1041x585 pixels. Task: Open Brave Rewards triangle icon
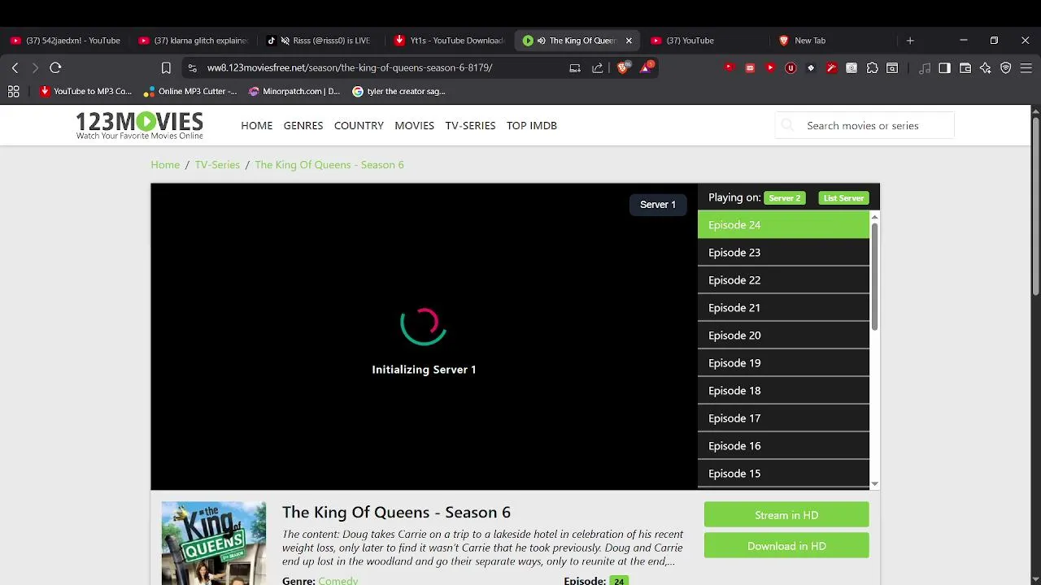click(646, 67)
